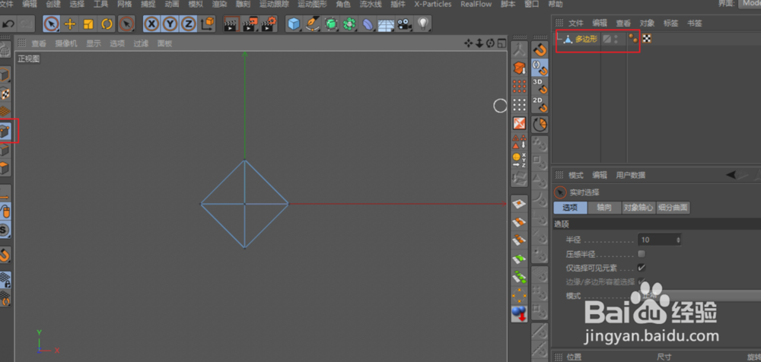Open Render Settings gear clapperboard icon
This screenshot has width=761, height=362.
[x=269, y=24]
